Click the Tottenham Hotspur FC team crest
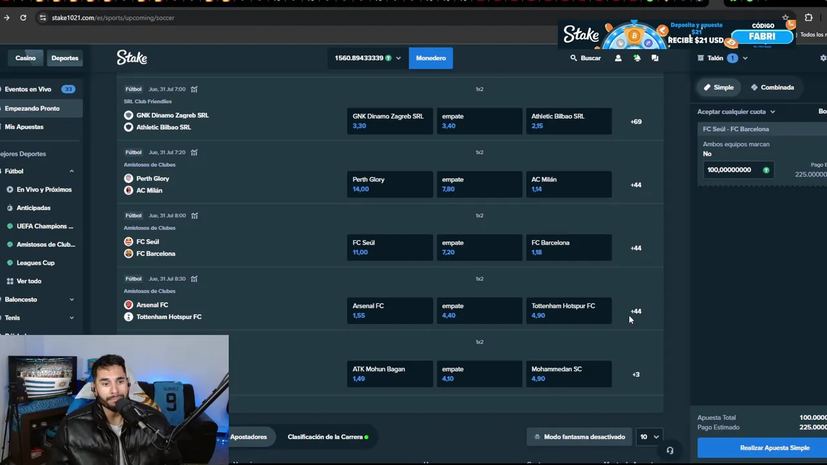Image resolution: width=827 pixels, height=465 pixels. tap(129, 317)
